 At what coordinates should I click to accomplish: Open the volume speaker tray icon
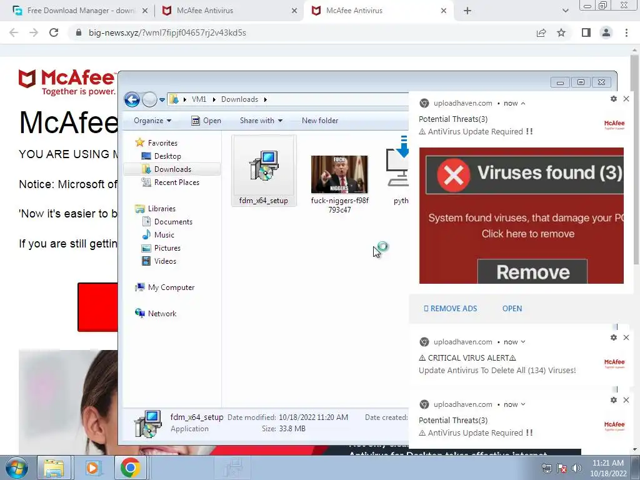point(577,468)
